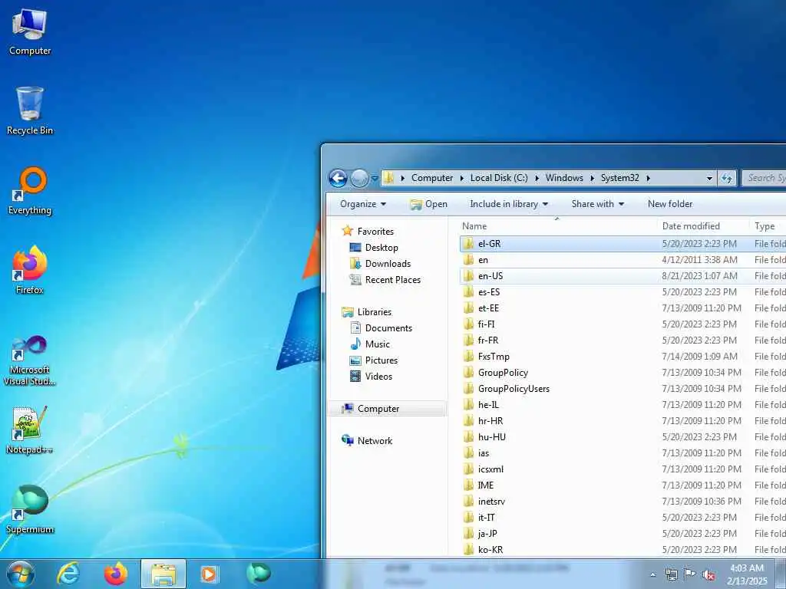Click the IME folder icon
The height and width of the screenshot is (589, 786).
click(x=468, y=485)
